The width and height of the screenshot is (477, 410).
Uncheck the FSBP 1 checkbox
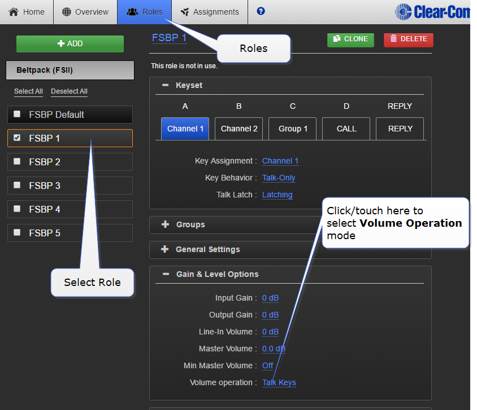coord(17,138)
